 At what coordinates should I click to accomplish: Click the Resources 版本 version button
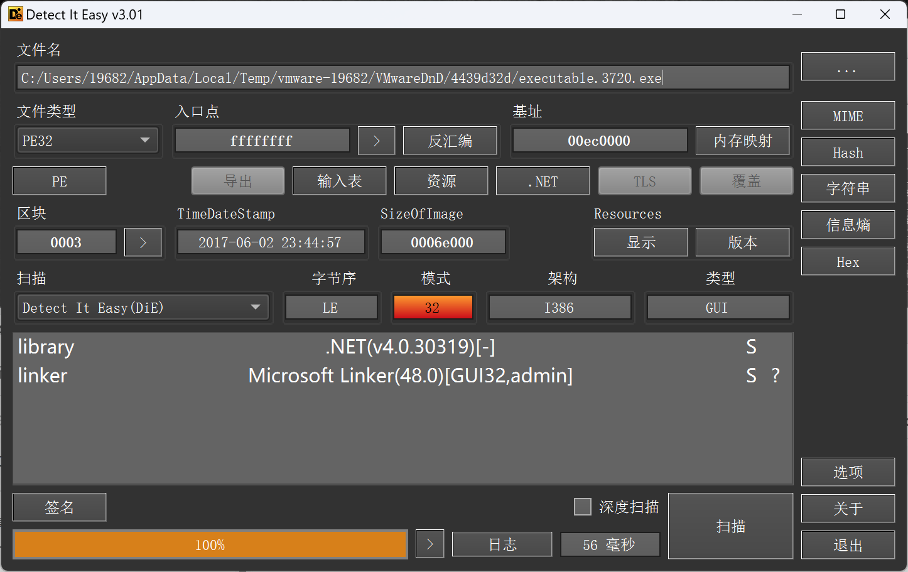[743, 242]
